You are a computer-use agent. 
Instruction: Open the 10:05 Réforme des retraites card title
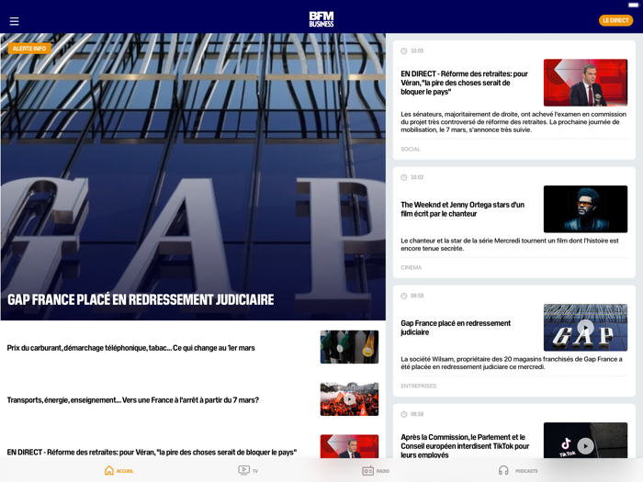[464, 83]
